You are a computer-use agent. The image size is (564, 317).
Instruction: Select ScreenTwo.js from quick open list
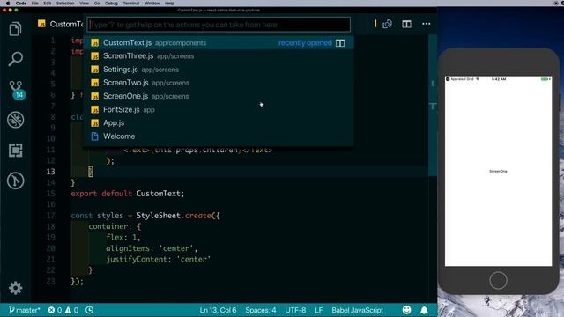pyautogui.click(x=219, y=83)
